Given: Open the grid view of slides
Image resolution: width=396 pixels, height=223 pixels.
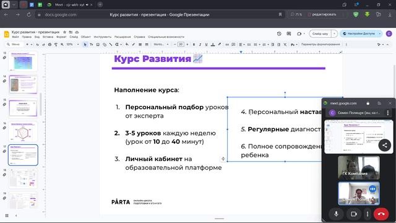Looking at the screenshot, I should pyautogui.click(x=7, y=216).
